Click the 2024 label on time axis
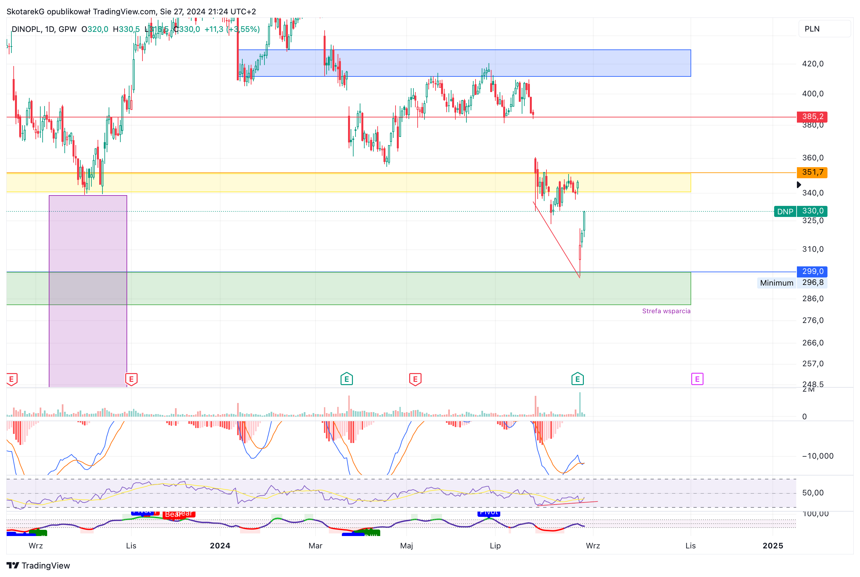Image resolution: width=860 pixels, height=577 pixels. (x=220, y=546)
